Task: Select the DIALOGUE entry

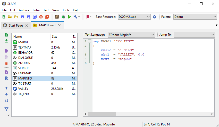Action: click(44, 58)
